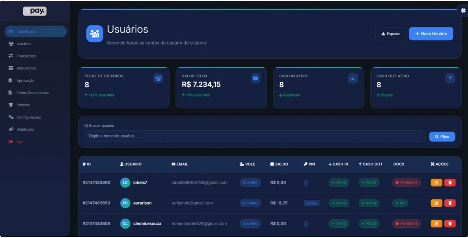The image size is (468, 238).
Task: Click the down arrow icon on Cash In Ativo card
Action: click(x=353, y=78)
